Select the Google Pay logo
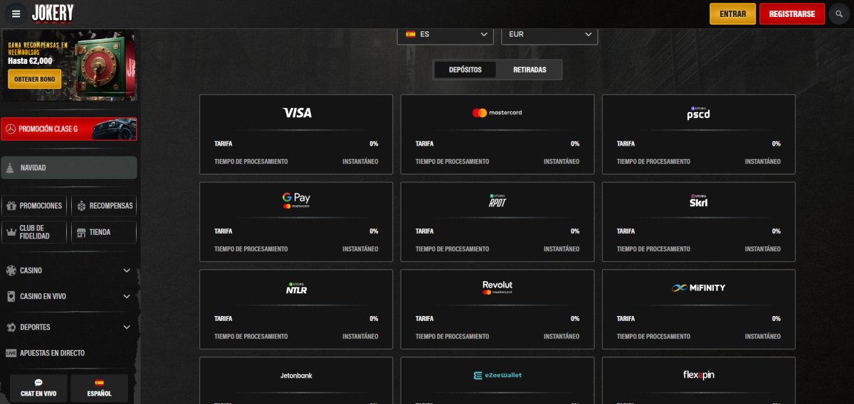Viewport: 854px width, 404px height. tap(296, 200)
